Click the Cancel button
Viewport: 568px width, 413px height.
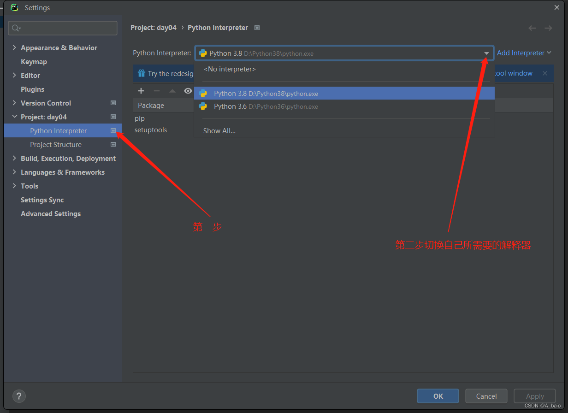(x=486, y=396)
